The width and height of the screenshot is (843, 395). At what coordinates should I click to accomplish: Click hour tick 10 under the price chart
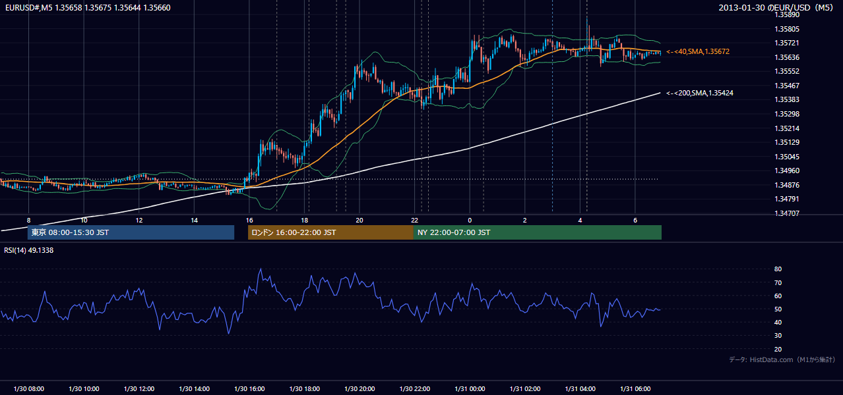click(x=84, y=220)
